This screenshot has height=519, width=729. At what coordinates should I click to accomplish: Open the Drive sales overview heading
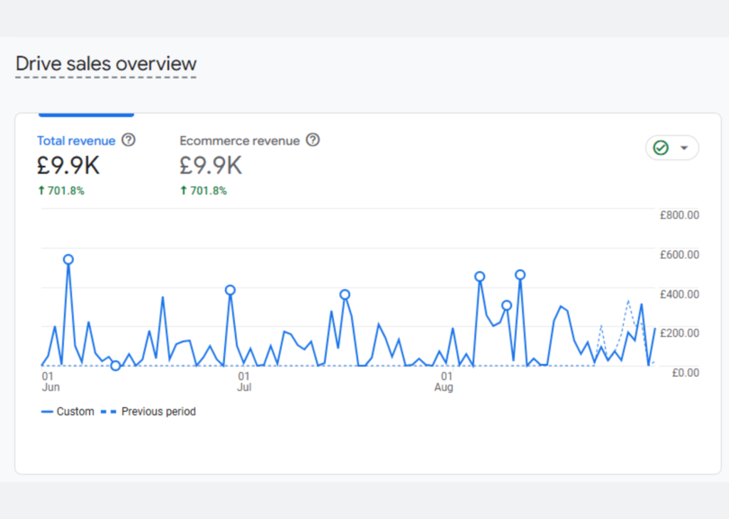(106, 64)
